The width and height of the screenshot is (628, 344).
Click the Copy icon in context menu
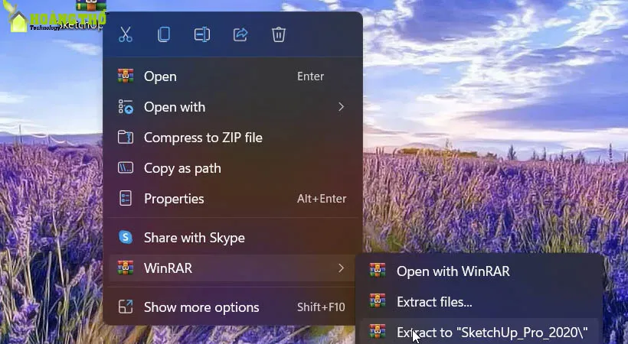click(x=164, y=34)
